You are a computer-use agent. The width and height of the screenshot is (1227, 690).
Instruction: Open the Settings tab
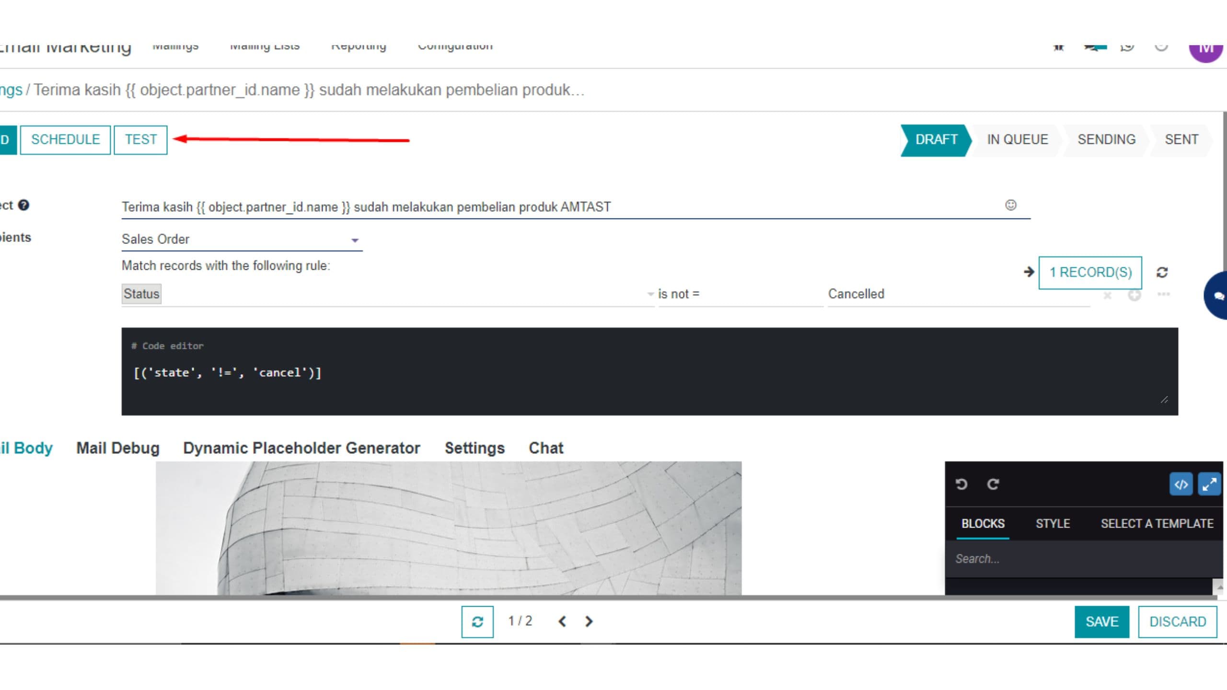point(475,448)
